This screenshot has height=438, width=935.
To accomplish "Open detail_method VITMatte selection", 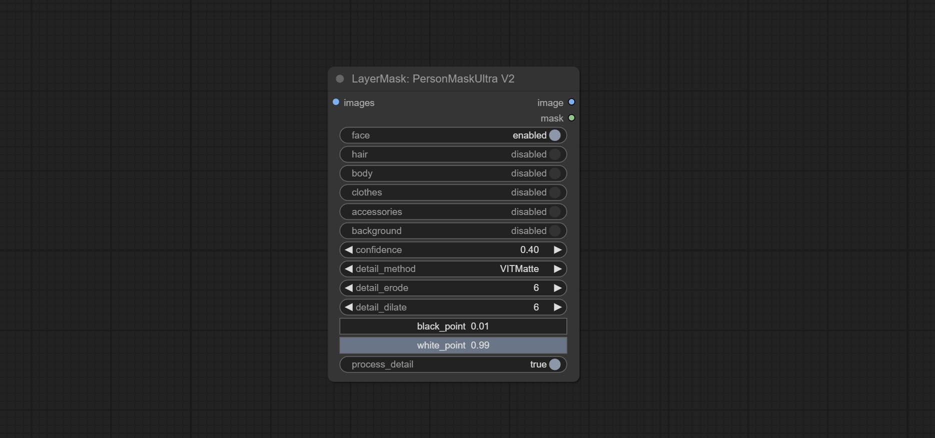I will coord(453,268).
